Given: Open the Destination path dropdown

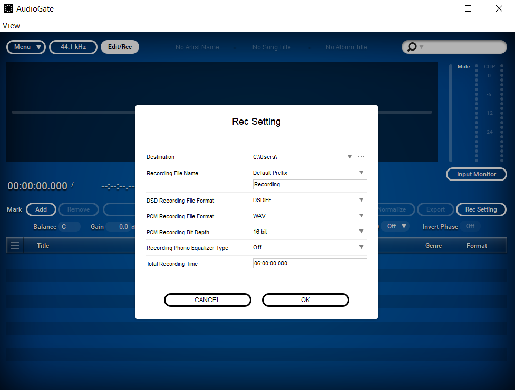Looking at the screenshot, I should [349, 156].
